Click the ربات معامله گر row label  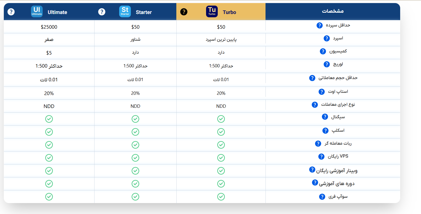(x=338, y=143)
